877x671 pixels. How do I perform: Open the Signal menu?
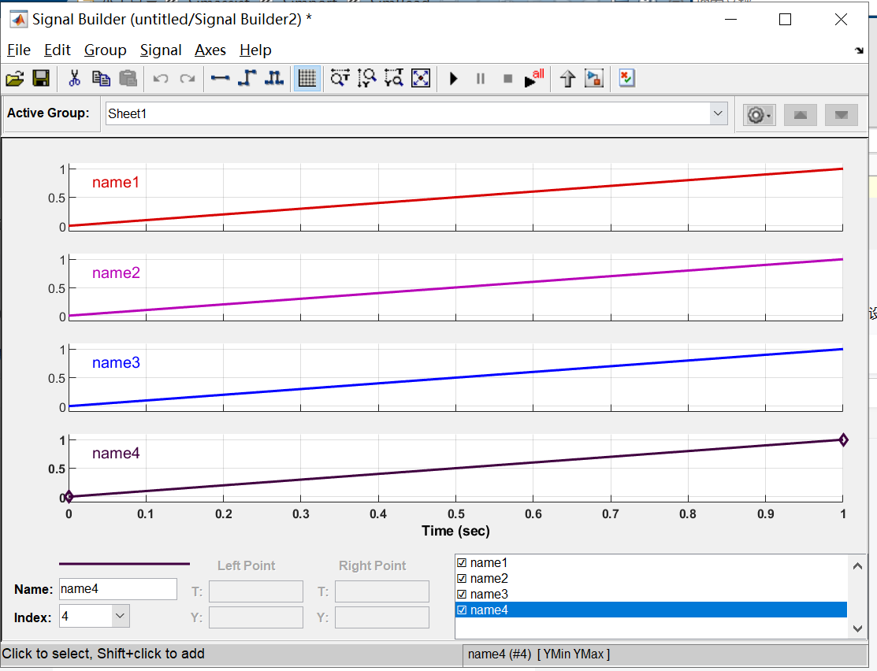[x=161, y=50]
